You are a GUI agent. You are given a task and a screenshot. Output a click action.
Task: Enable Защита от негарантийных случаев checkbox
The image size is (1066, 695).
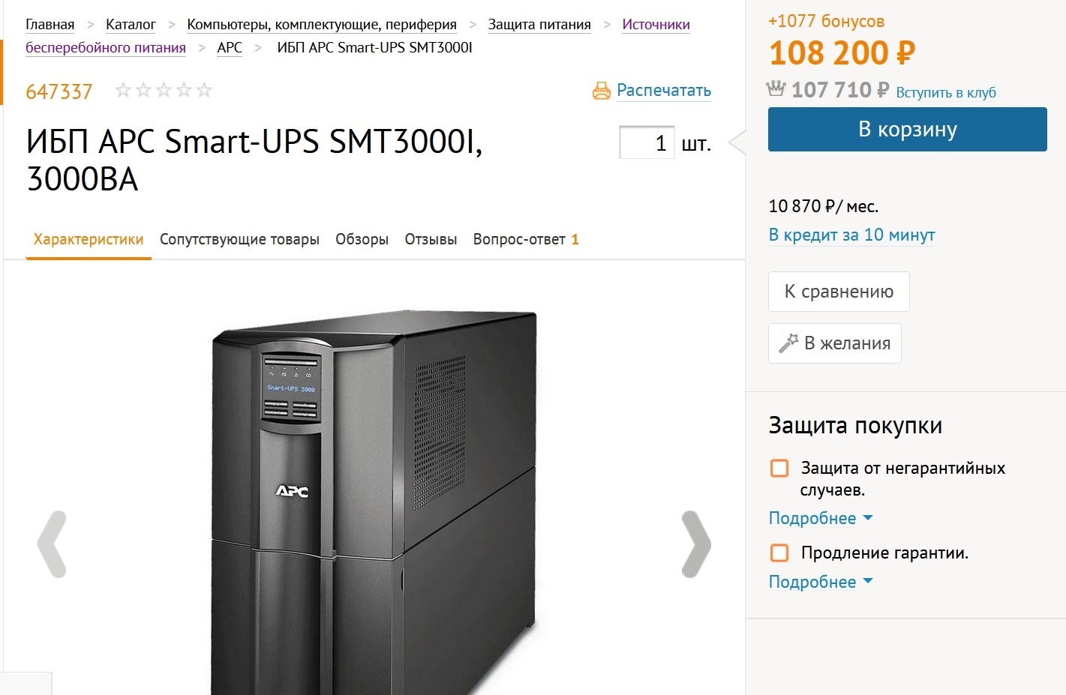coord(779,469)
